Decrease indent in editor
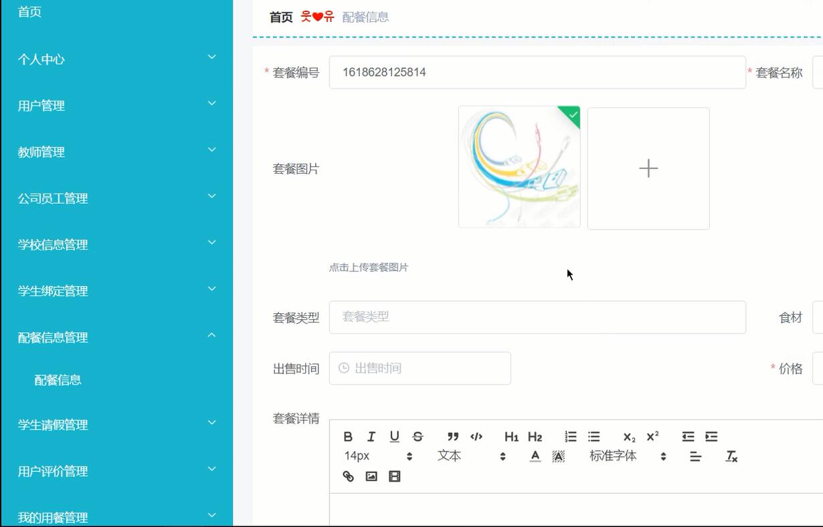The image size is (823, 527). pyautogui.click(x=688, y=437)
